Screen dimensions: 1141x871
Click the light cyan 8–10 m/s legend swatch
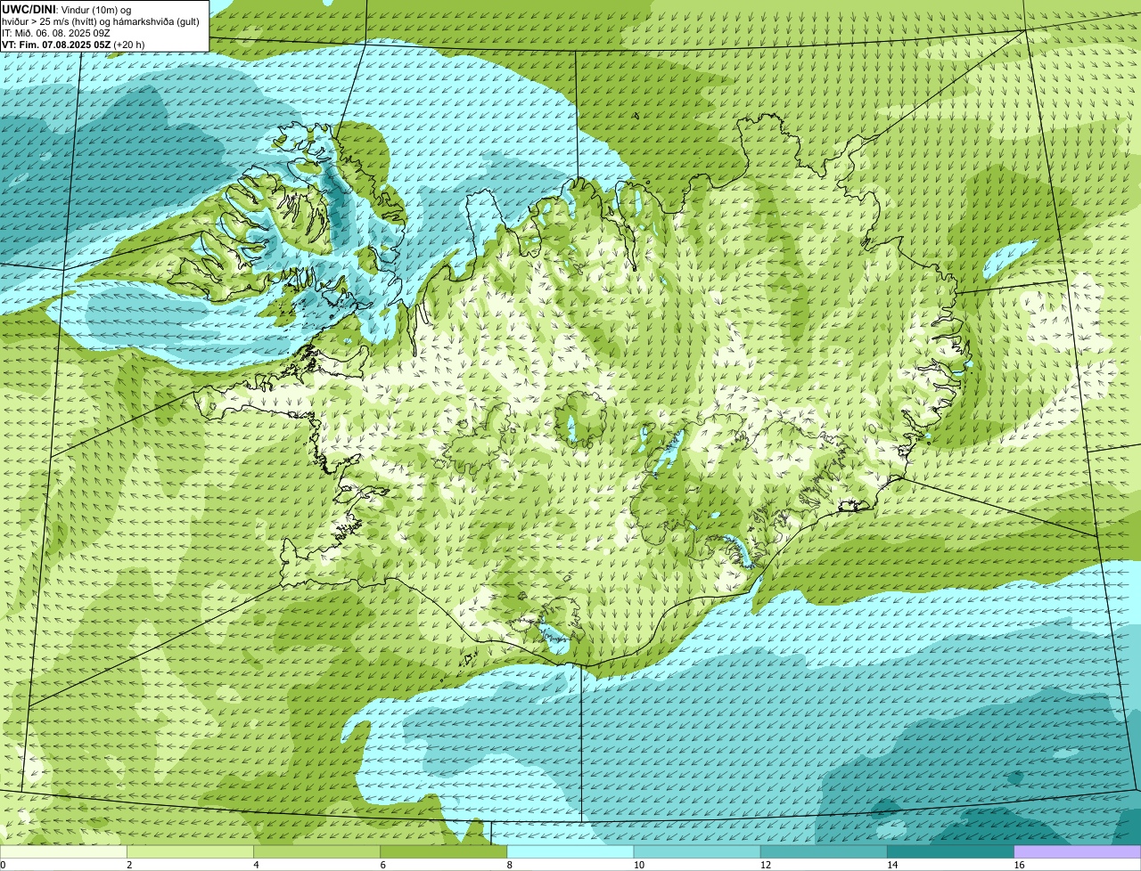point(570,852)
